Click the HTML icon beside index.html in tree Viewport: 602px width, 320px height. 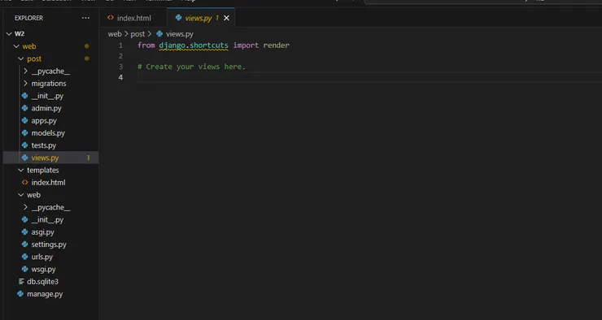click(x=25, y=183)
